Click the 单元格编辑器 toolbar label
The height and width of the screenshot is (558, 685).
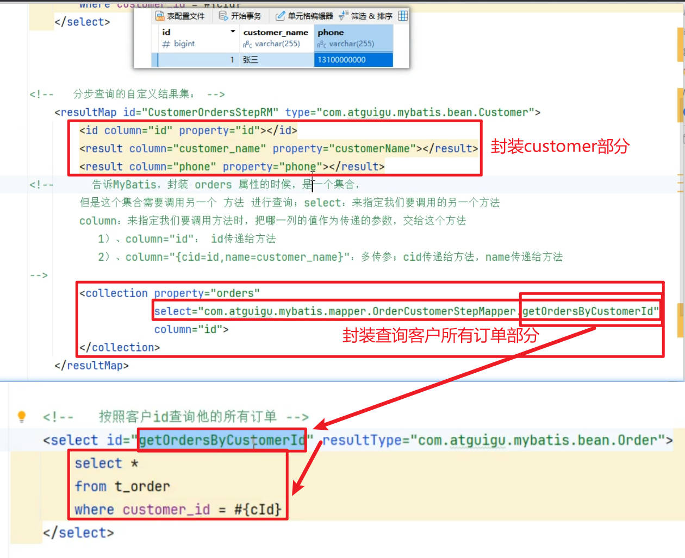point(310,16)
